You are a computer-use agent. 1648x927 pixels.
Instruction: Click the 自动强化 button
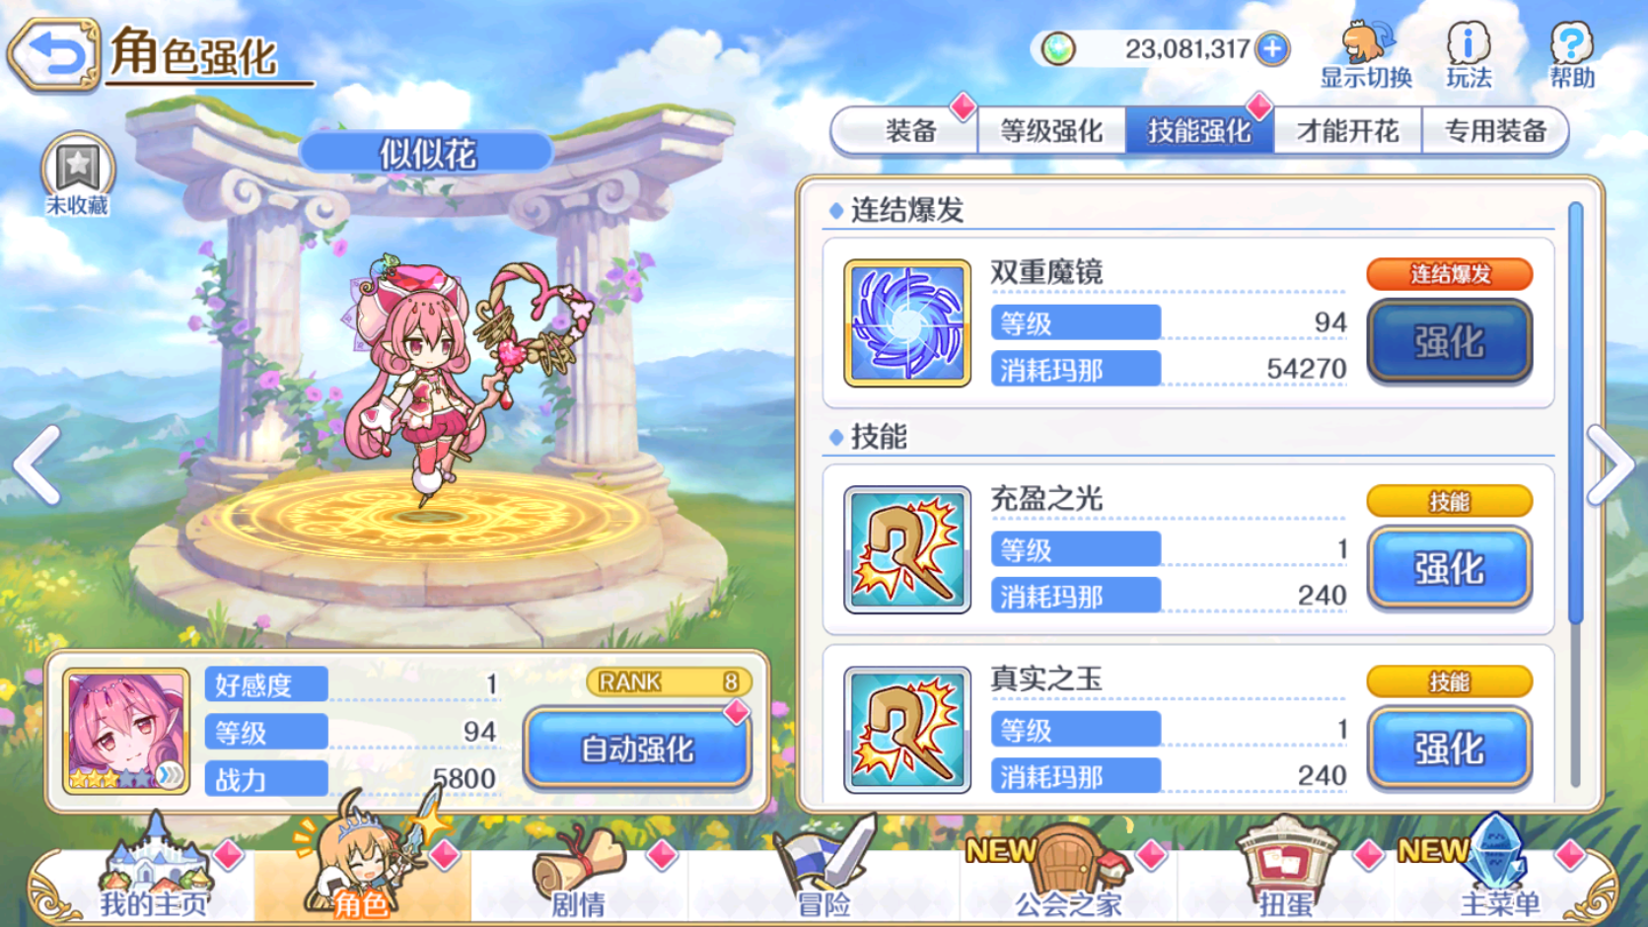click(x=638, y=749)
